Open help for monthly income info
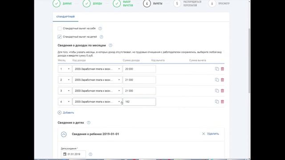 [110, 45]
